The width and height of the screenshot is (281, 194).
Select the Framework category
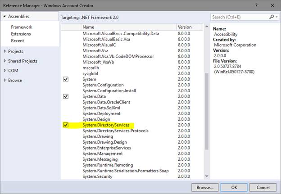click(22, 27)
